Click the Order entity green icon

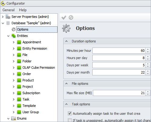(x=19, y=74)
